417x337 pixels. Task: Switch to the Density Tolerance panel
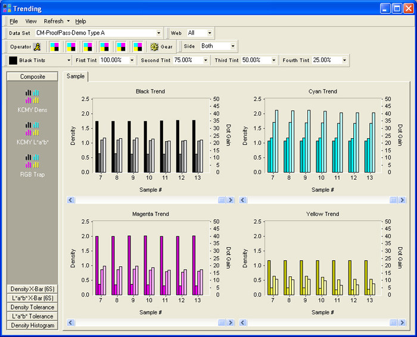pyautogui.click(x=32, y=307)
